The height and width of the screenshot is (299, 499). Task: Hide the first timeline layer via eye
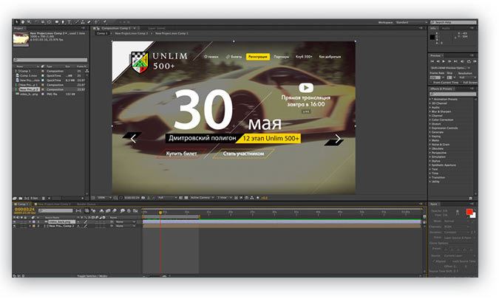click(x=15, y=221)
